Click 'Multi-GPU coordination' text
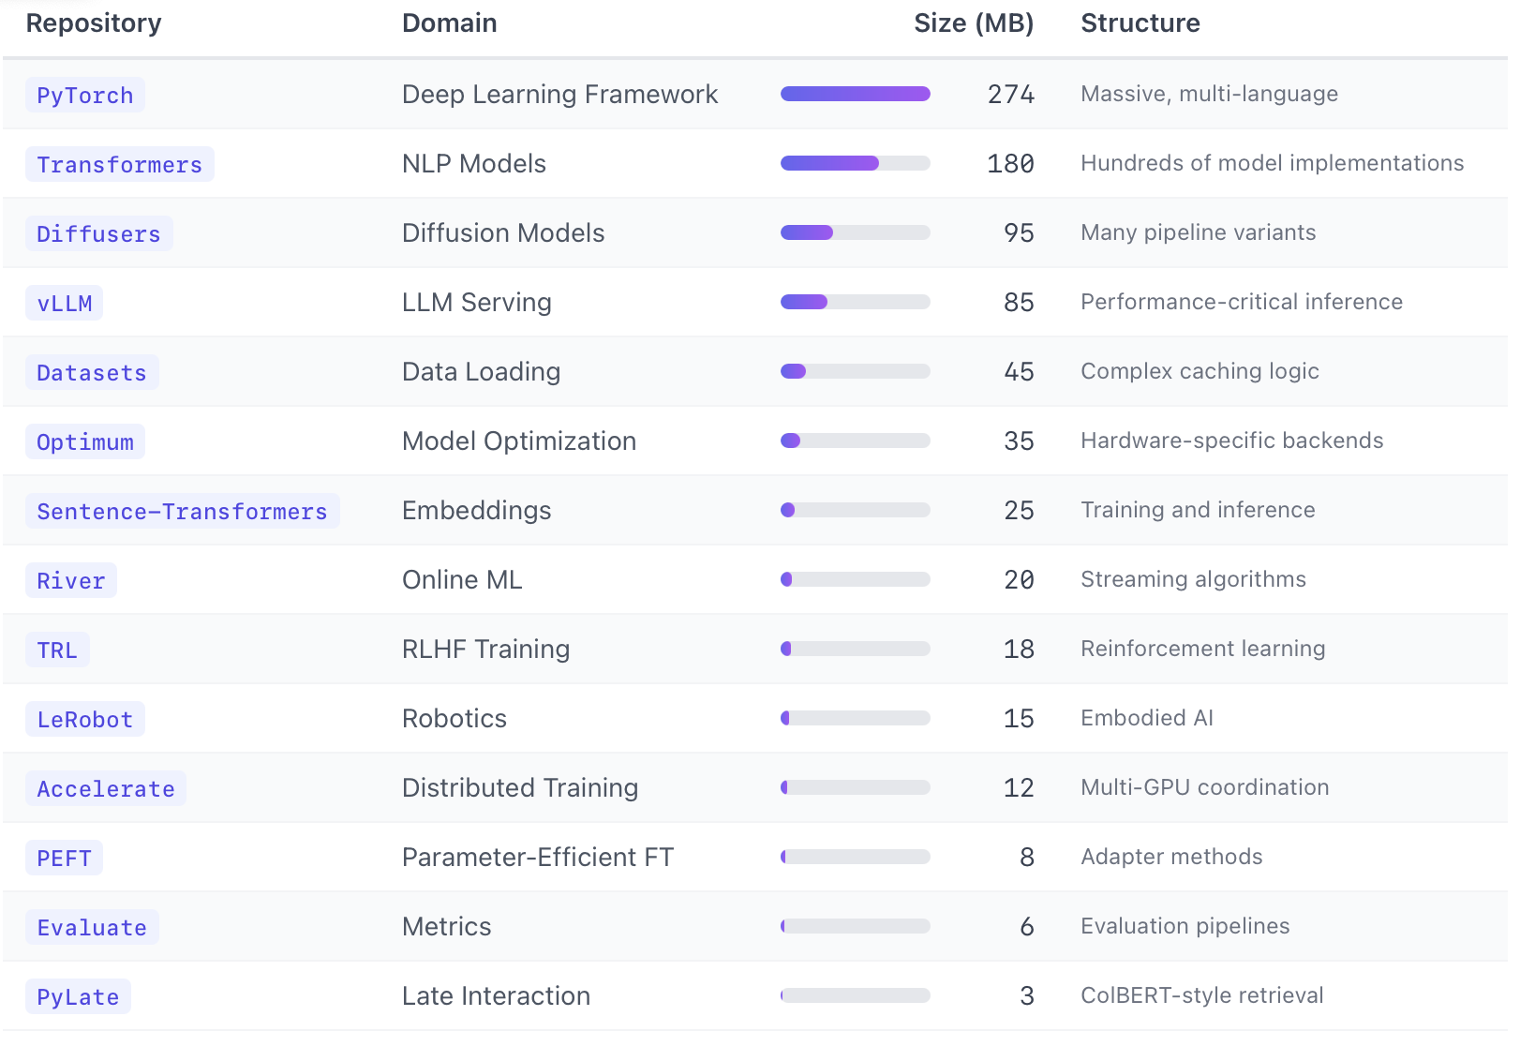Viewport: 1520px width, 1046px height. click(1205, 787)
